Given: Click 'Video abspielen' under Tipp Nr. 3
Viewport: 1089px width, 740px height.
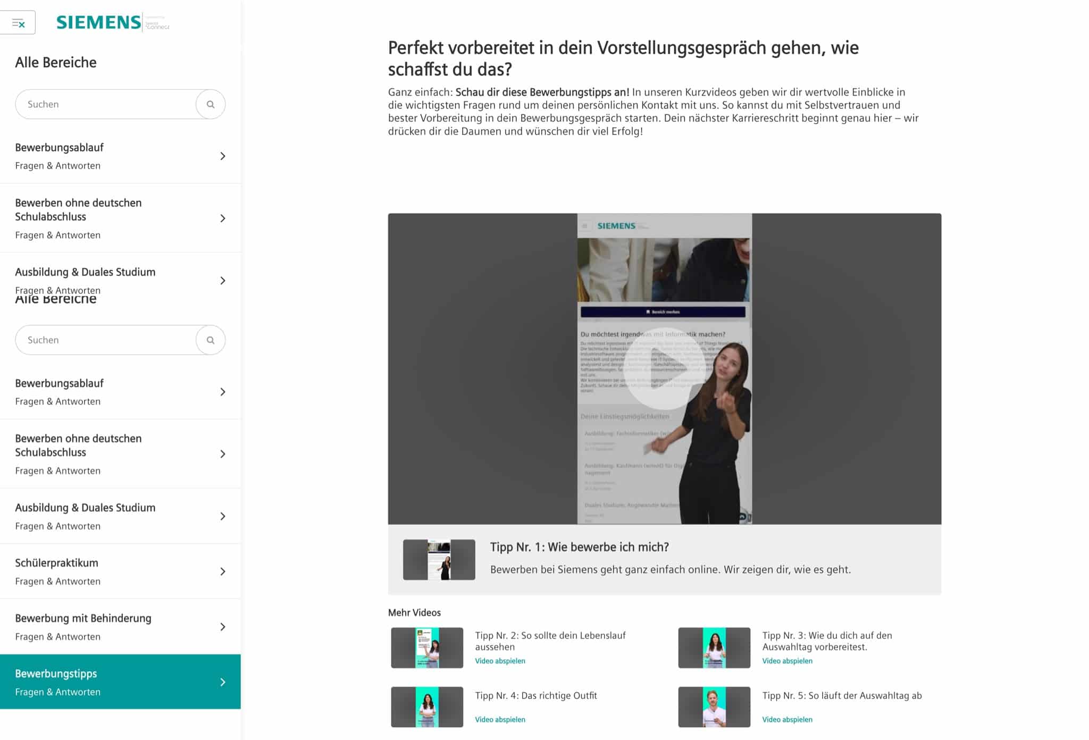Looking at the screenshot, I should (788, 661).
